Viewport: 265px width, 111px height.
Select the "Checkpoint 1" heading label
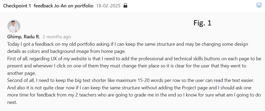17,6
